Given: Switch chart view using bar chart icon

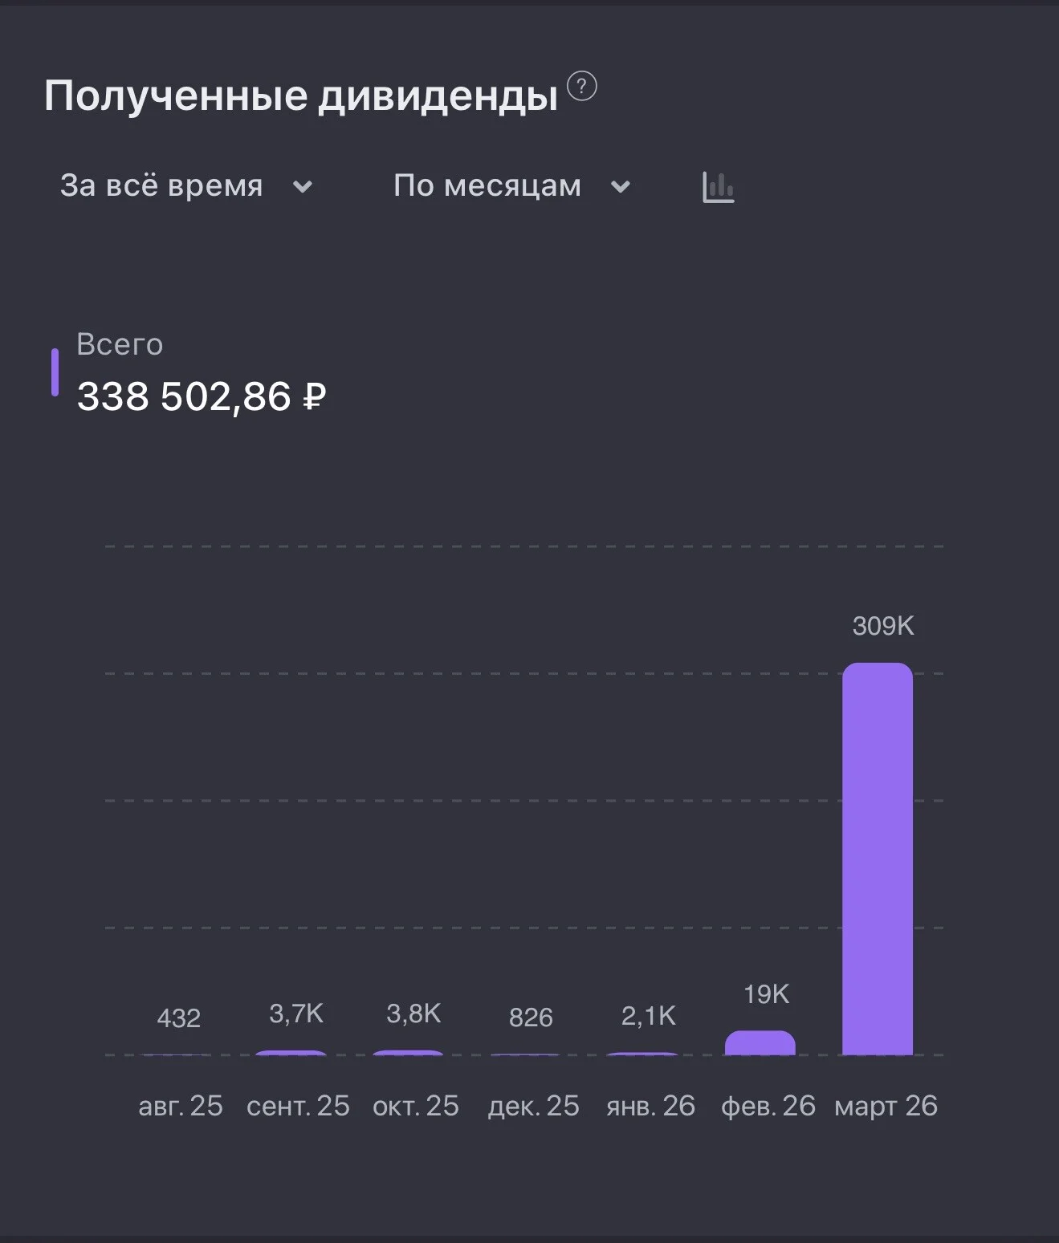Looking at the screenshot, I should 718,187.
